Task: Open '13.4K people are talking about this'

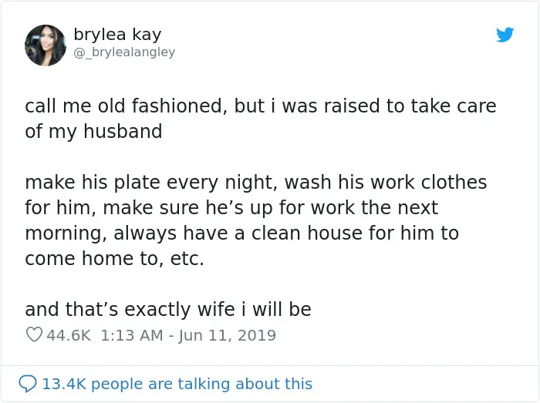Action: click(x=177, y=384)
